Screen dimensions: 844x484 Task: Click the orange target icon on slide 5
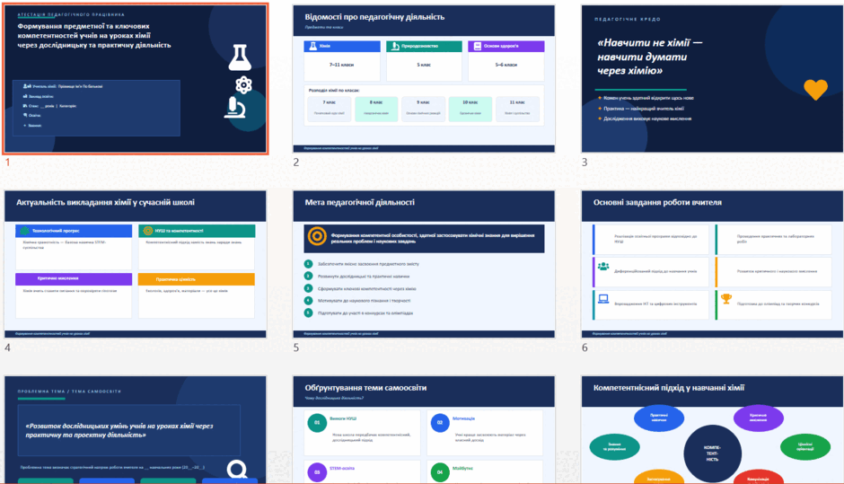pos(317,236)
